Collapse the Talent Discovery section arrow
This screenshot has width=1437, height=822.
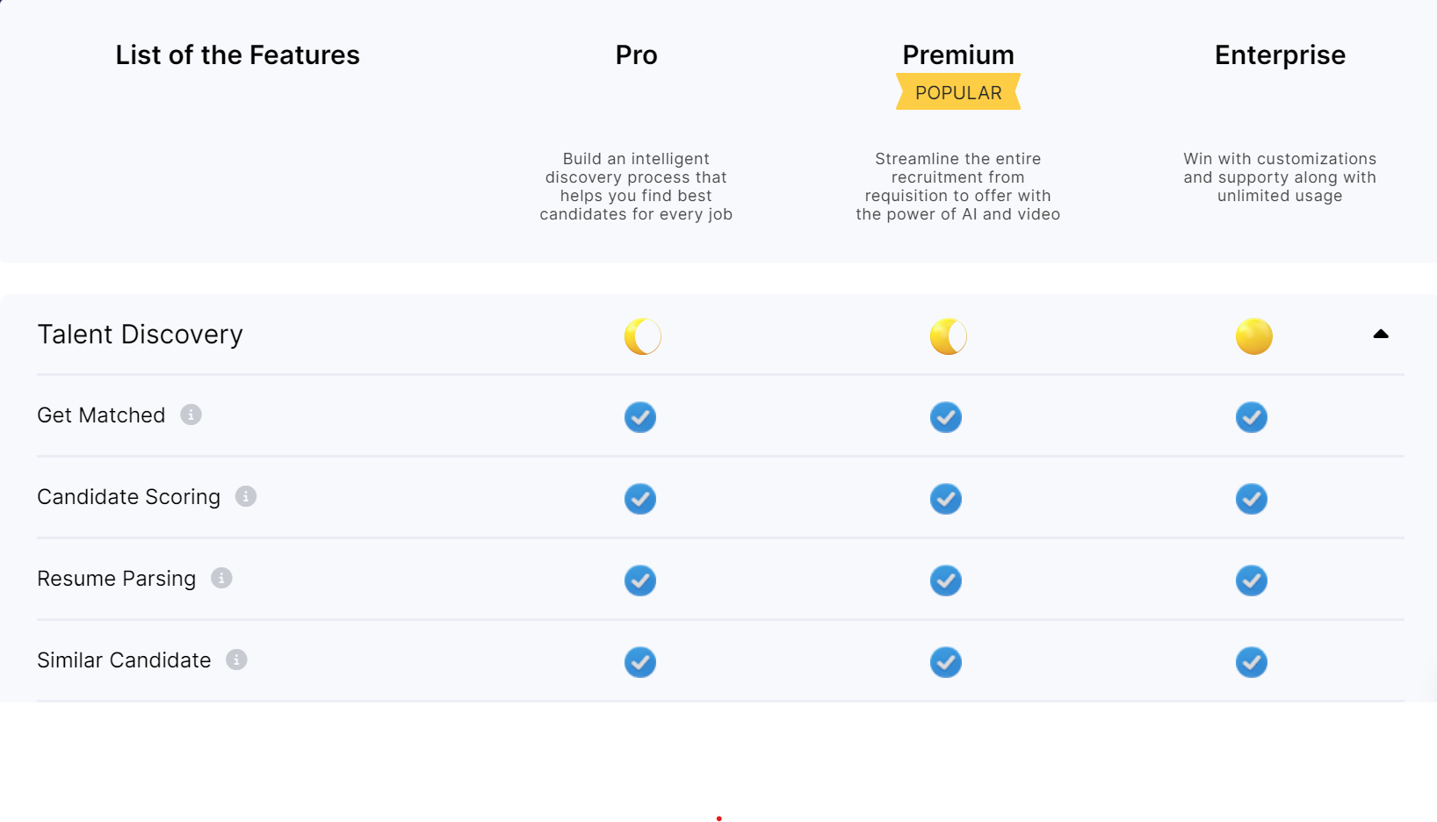1381,334
